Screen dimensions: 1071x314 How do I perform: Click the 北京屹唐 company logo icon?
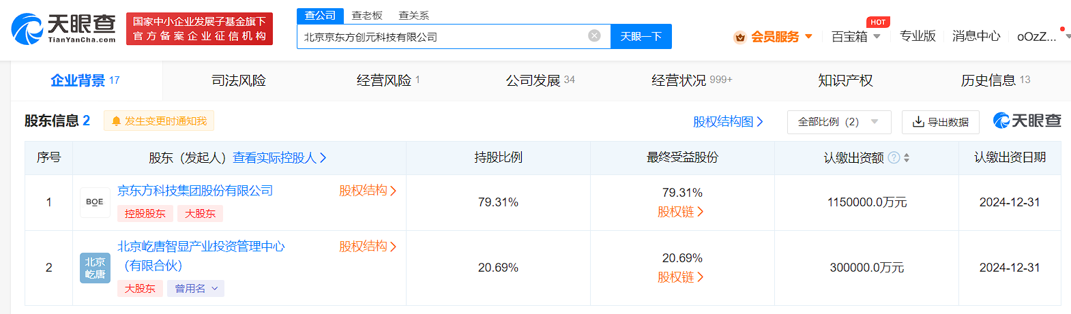click(95, 268)
